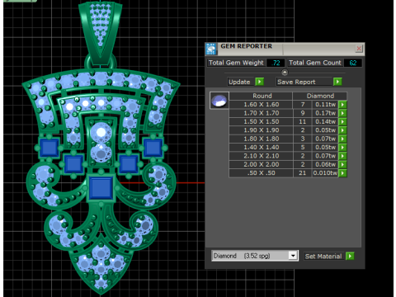
Task: Open the Diamond (3.52 spg) material dropdown
Action: pos(293,256)
